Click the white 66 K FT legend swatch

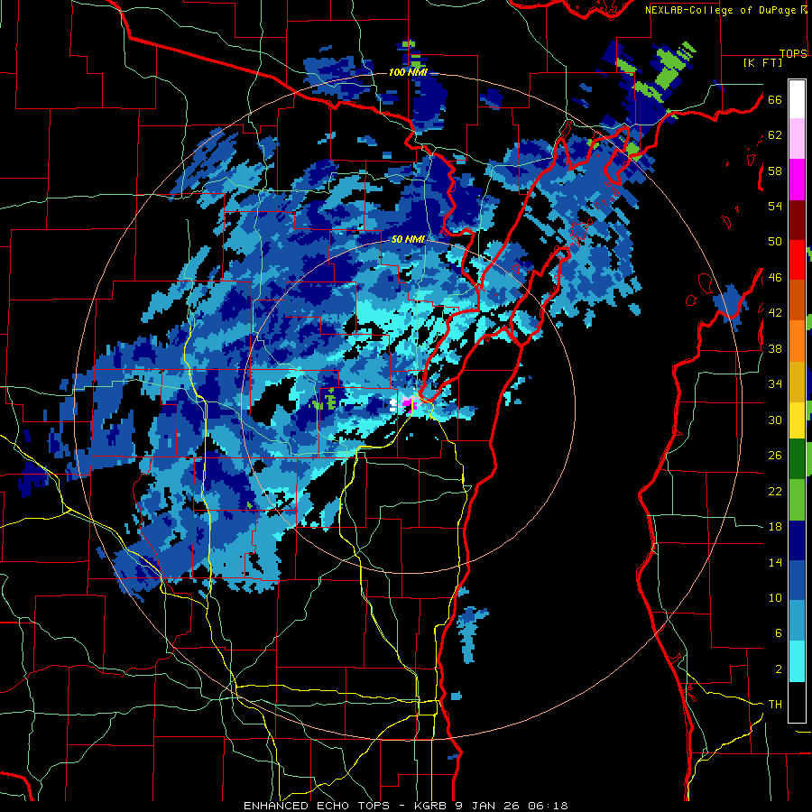797,99
